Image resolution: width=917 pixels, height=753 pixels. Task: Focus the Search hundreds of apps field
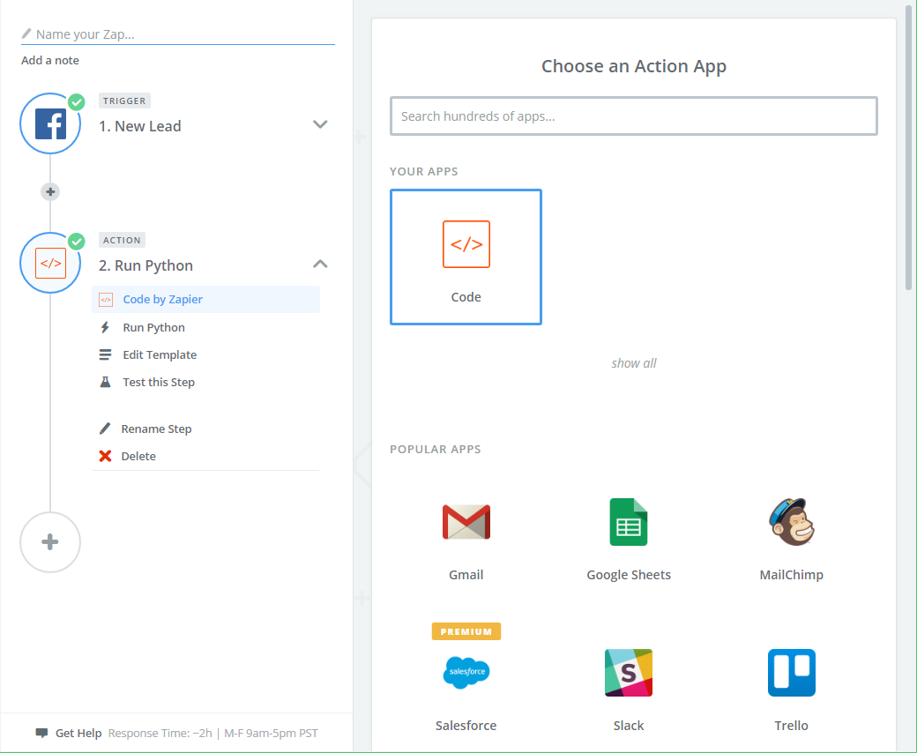pyautogui.click(x=633, y=116)
